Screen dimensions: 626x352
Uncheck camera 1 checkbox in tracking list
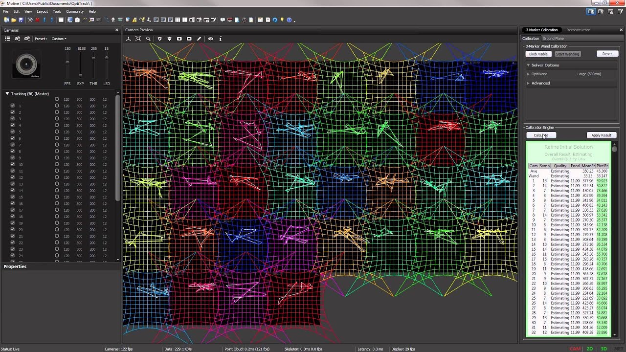(x=12, y=106)
